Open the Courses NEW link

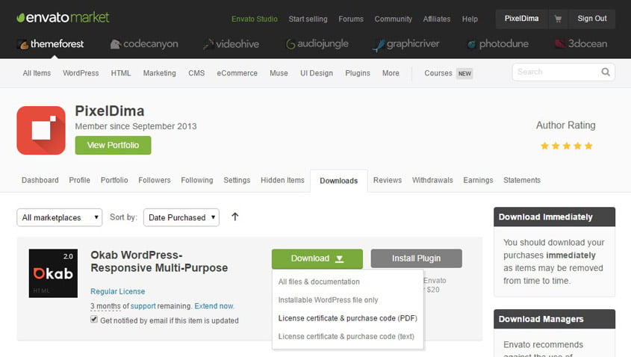pos(448,73)
